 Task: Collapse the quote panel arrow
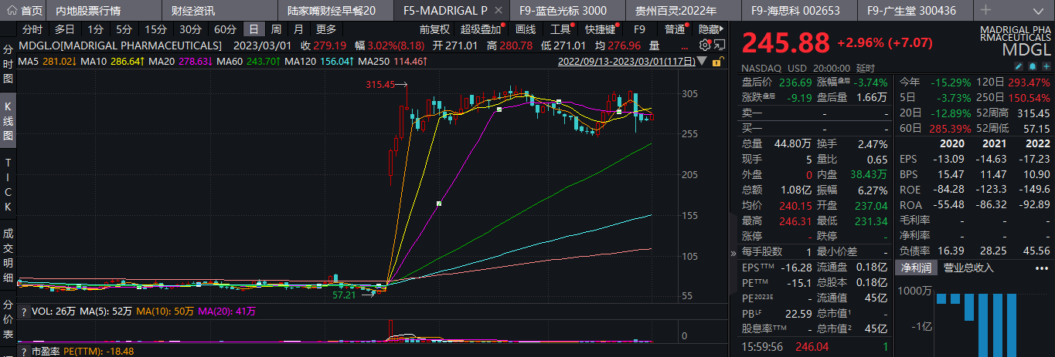tap(733, 252)
